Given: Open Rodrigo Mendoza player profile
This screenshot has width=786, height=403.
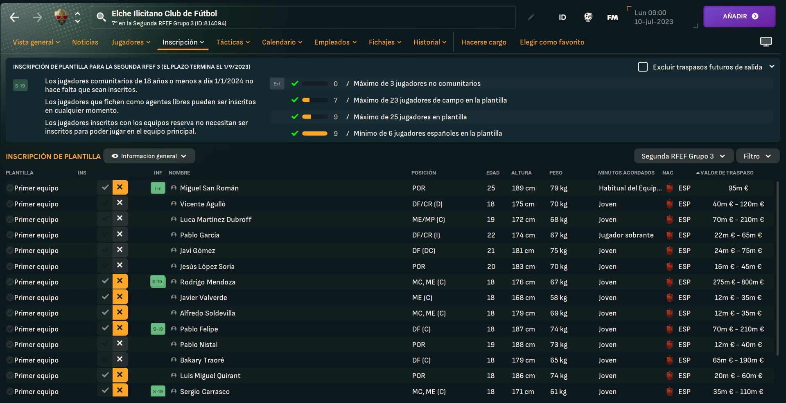Looking at the screenshot, I should 208,282.
